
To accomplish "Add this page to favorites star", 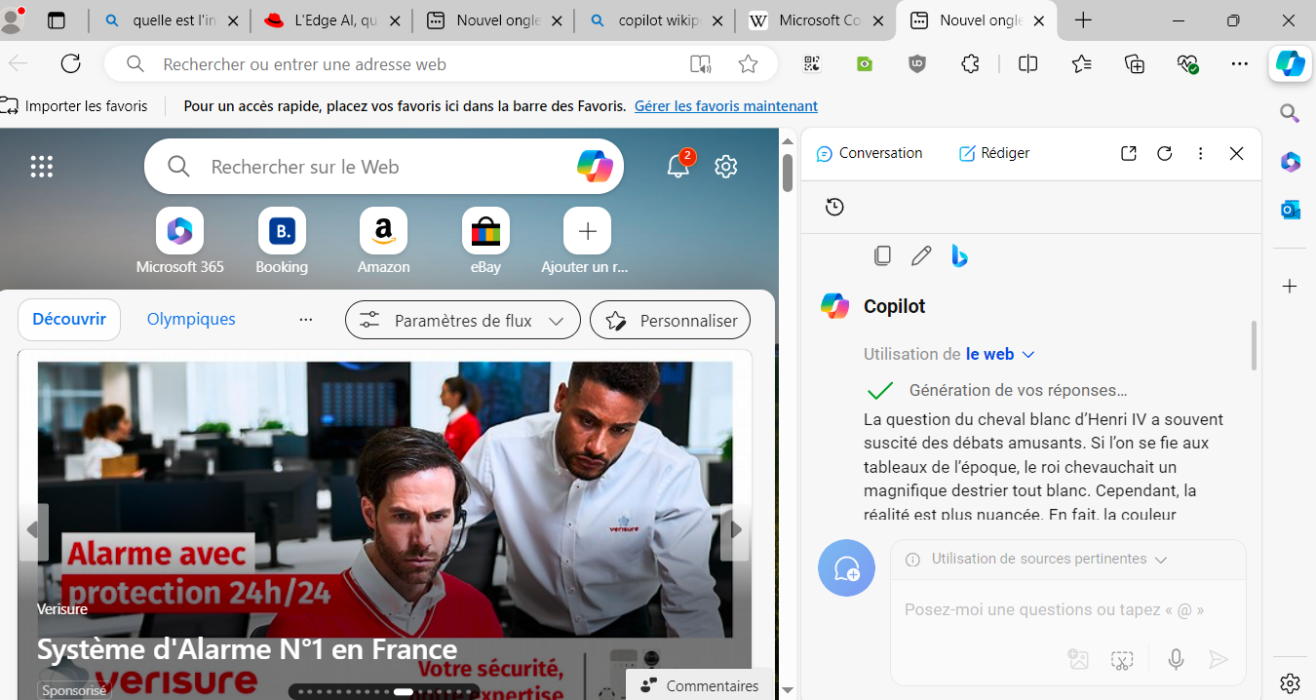I will [x=748, y=64].
